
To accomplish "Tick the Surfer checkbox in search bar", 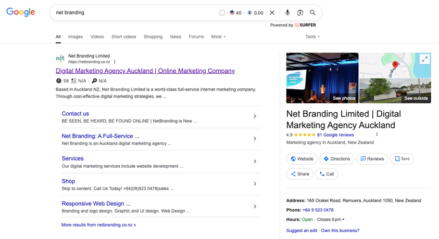I will coord(222,12).
